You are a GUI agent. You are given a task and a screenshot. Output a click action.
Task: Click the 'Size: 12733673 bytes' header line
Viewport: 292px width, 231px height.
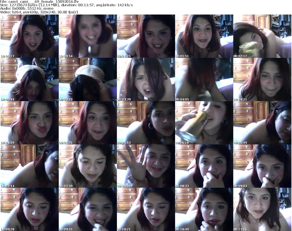click(66, 5)
